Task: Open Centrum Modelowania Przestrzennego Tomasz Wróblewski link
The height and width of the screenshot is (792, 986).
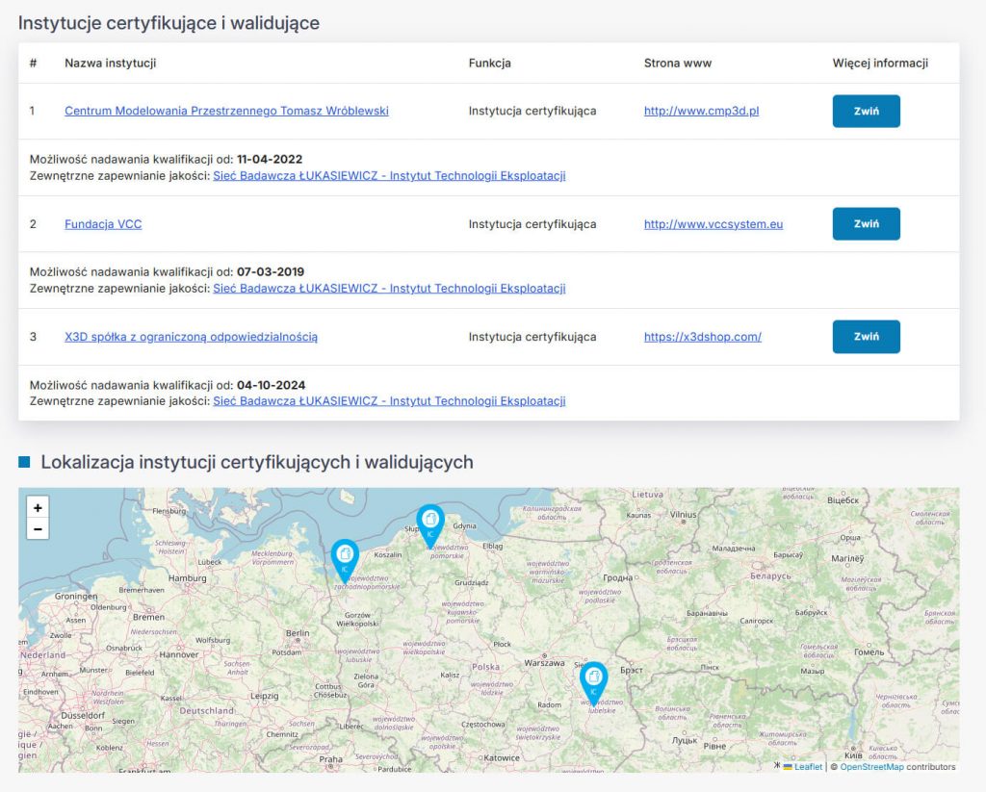Action: pos(226,111)
